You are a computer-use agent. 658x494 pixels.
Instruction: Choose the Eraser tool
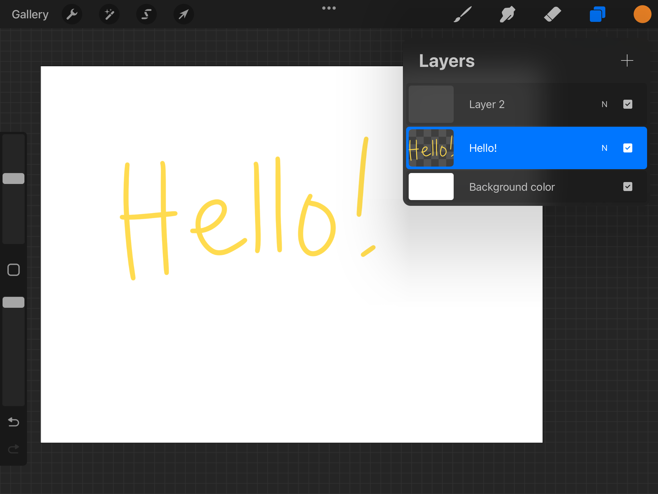coord(552,14)
